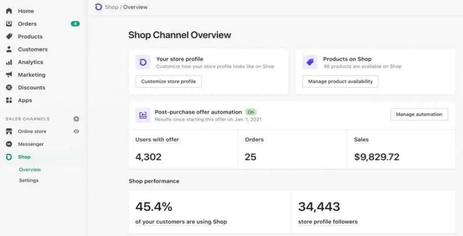Open Apps page

click(25, 100)
